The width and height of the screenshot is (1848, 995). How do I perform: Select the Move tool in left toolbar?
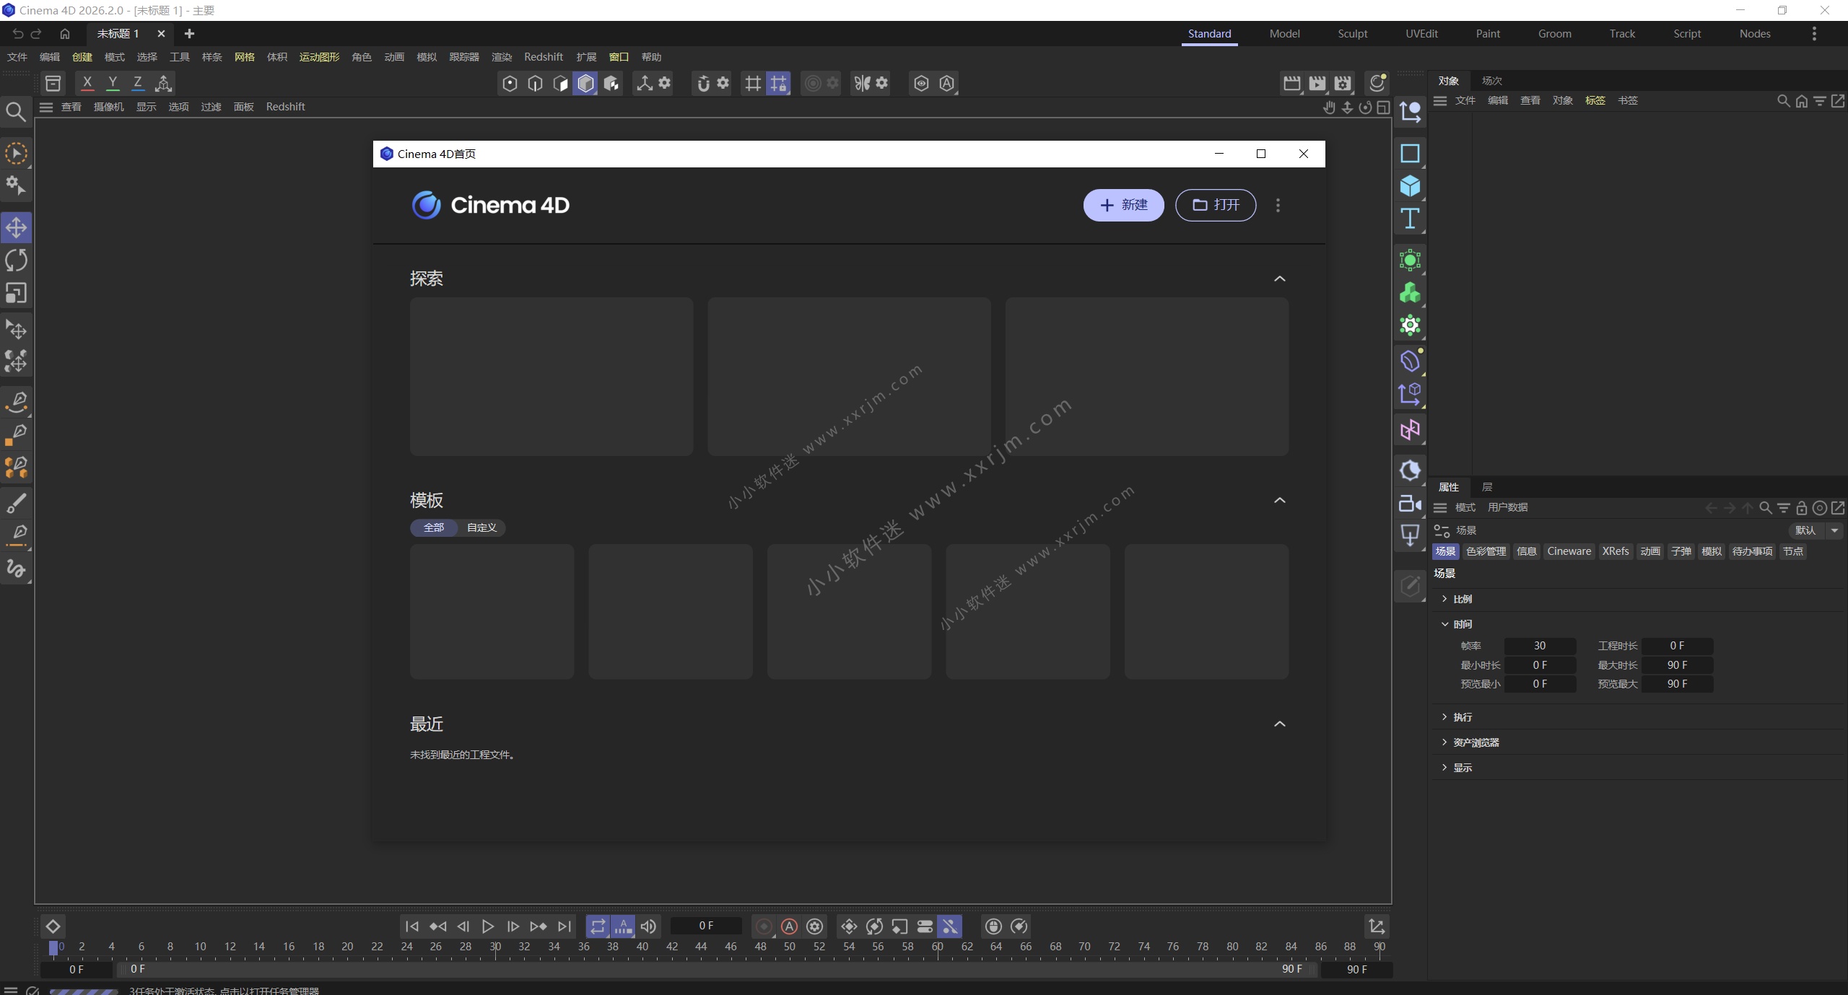point(16,228)
